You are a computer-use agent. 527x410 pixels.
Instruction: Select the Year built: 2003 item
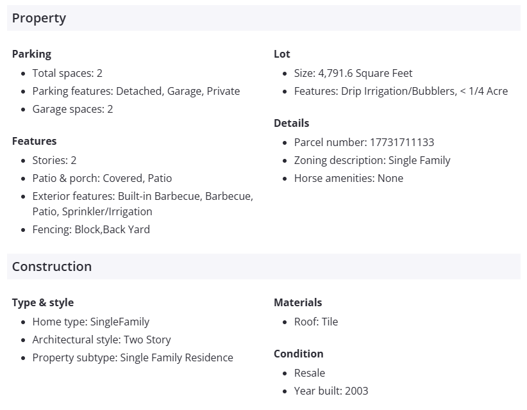pos(331,391)
